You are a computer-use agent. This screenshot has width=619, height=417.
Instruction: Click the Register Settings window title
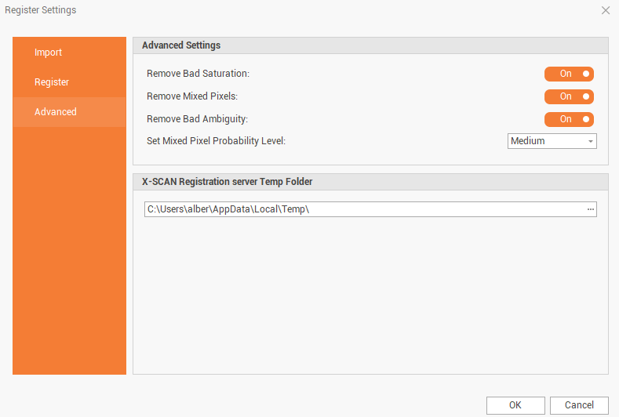(41, 10)
